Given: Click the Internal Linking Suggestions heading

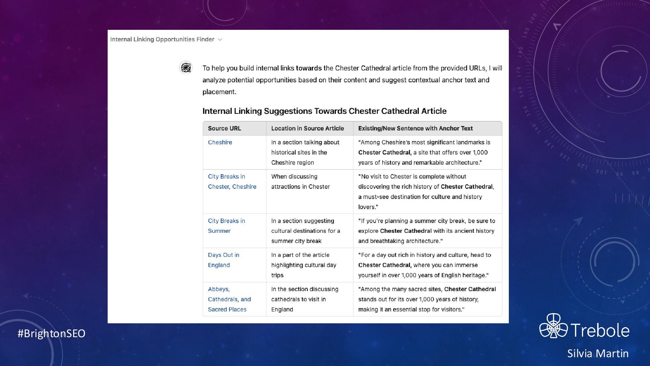Looking at the screenshot, I should [x=324, y=111].
